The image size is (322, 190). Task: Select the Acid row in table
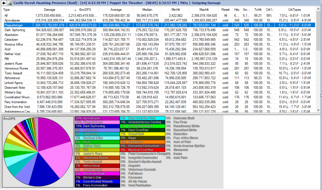click(x=159, y=49)
